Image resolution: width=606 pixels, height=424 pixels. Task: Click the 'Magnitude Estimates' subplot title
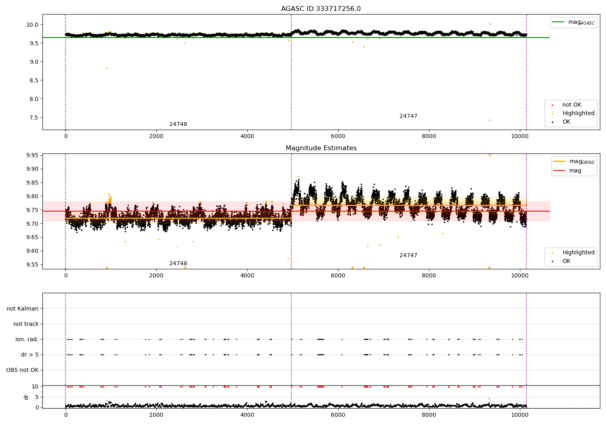[x=321, y=148]
